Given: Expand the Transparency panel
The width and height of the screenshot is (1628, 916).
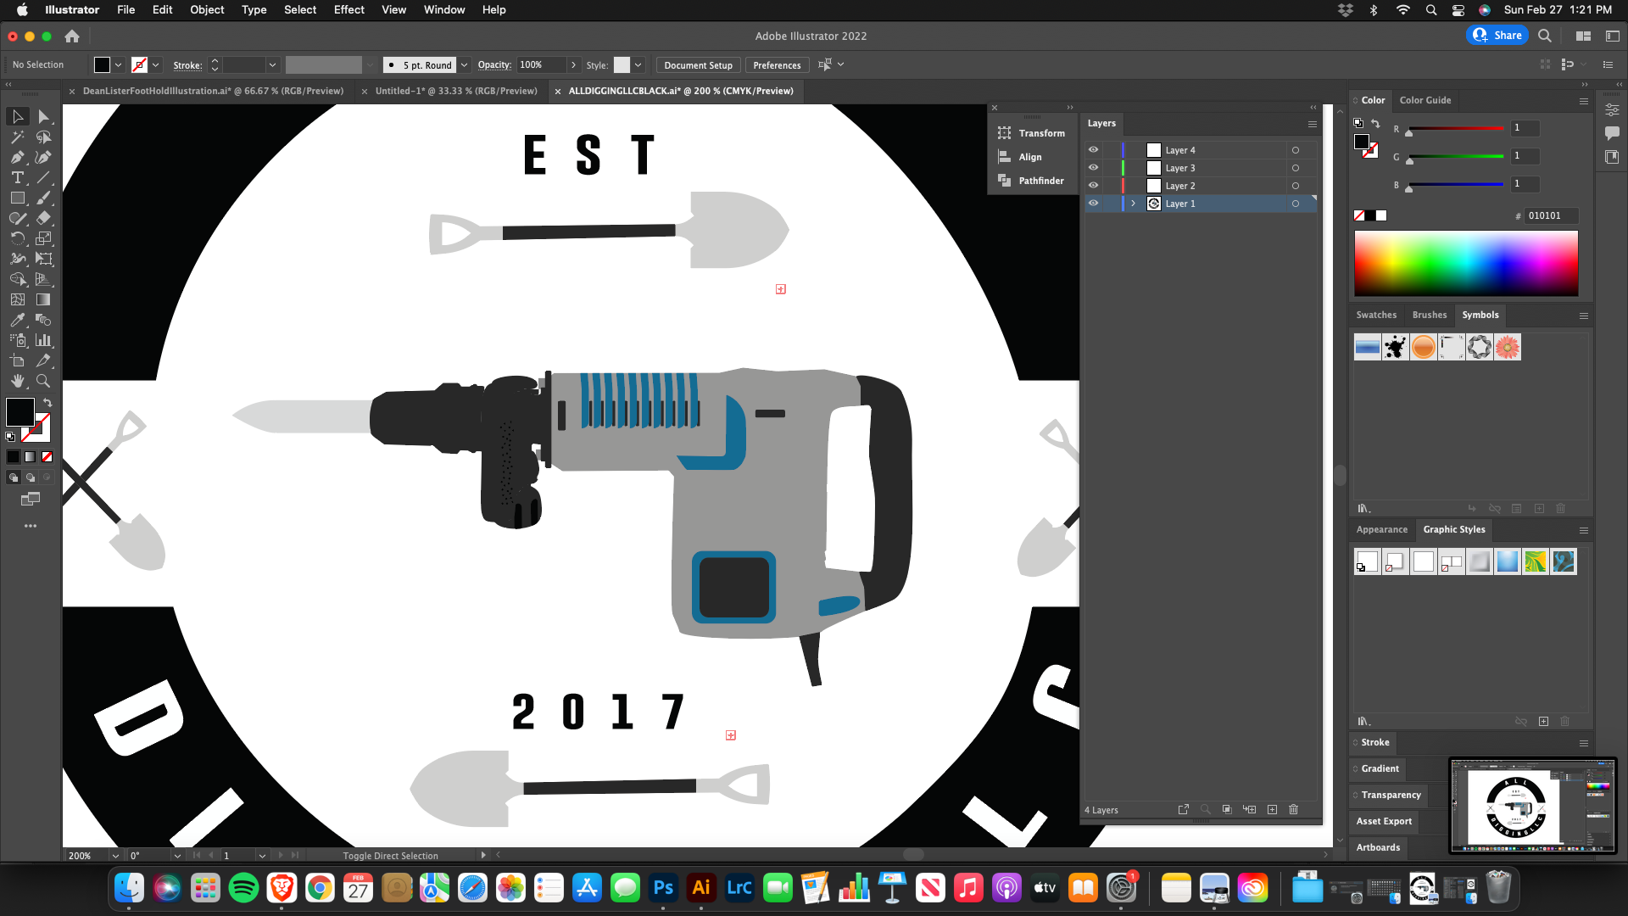Looking at the screenshot, I should (x=1391, y=796).
